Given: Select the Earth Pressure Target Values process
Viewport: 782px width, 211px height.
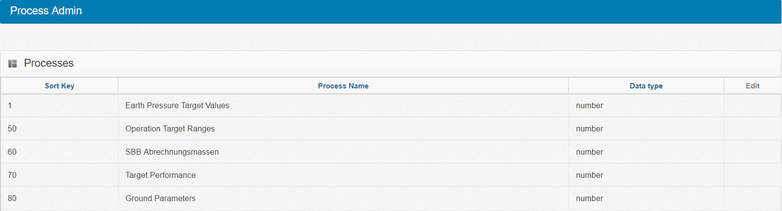Looking at the screenshot, I should click(x=177, y=106).
